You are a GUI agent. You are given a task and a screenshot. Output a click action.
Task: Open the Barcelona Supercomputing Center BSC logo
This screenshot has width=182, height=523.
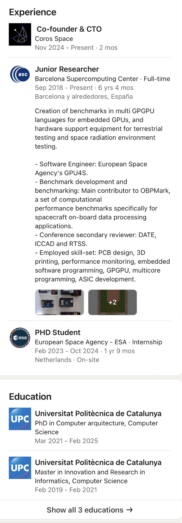20,74
